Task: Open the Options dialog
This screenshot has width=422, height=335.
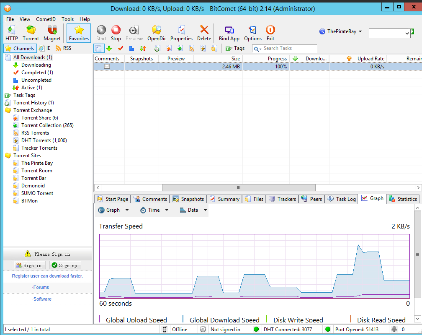Action: tap(253, 33)
